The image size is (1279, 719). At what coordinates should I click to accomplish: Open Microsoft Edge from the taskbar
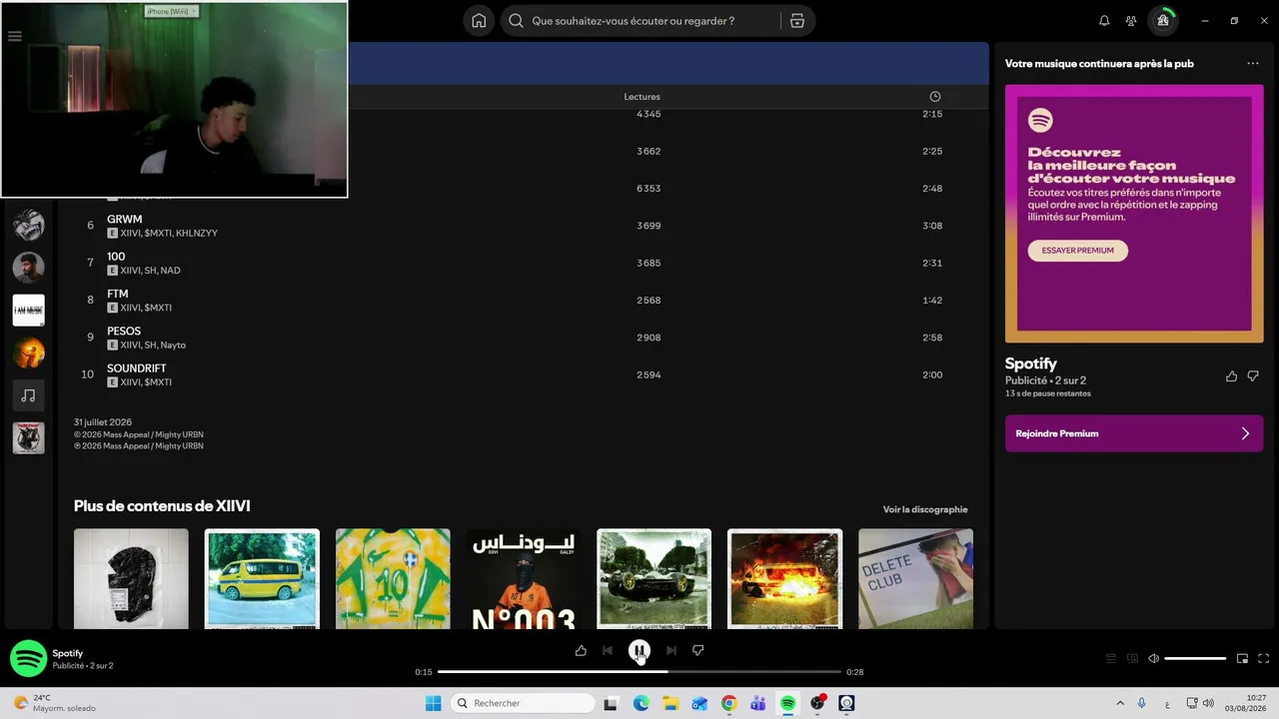[x=641, y=703]
